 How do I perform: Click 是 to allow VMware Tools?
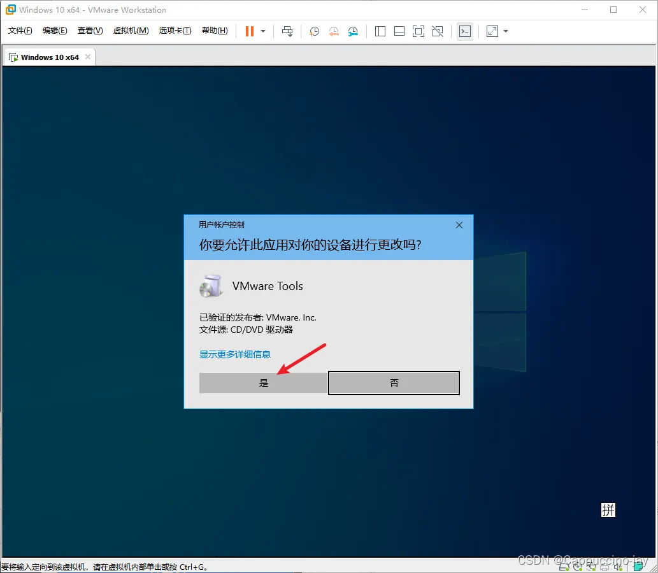[x=263, y=383]
